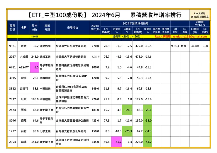This screenshot has height=153, width=217.
Task: Click stock code 1722
Action: coord(12,131)
